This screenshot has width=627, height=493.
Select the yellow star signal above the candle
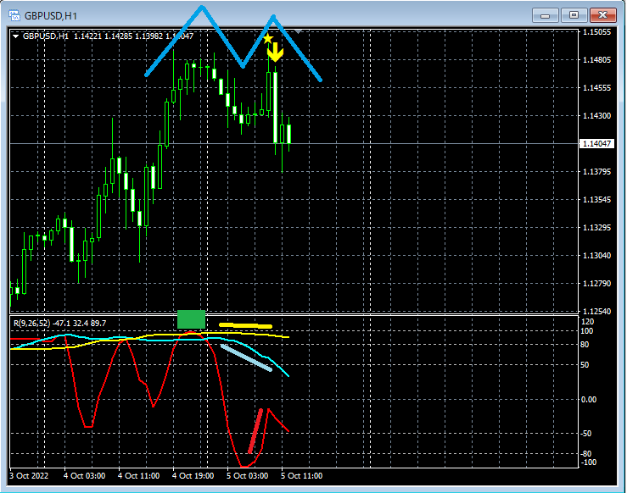pos(268,39)
